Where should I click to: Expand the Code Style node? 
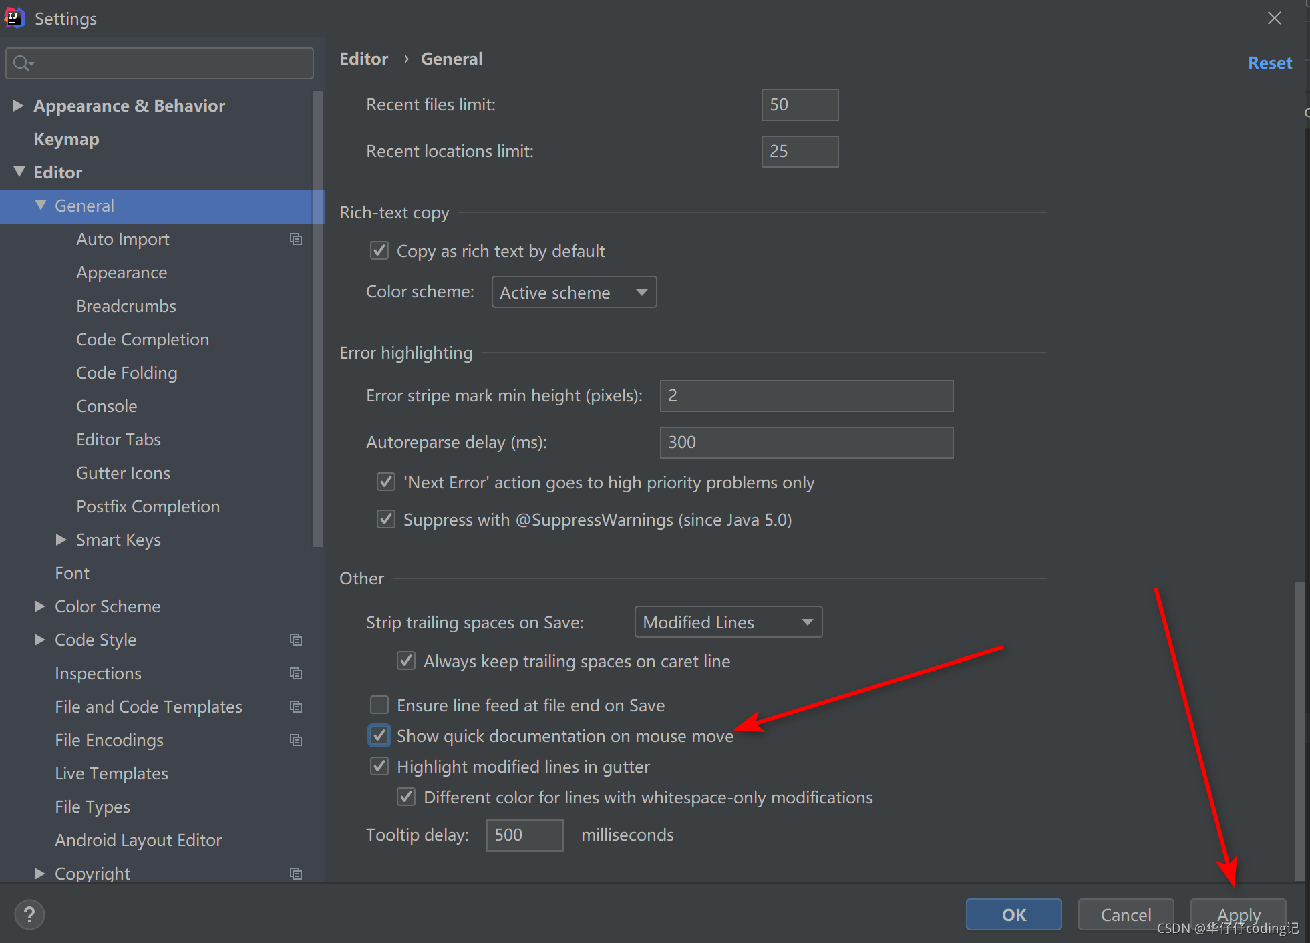coord(39,640)
